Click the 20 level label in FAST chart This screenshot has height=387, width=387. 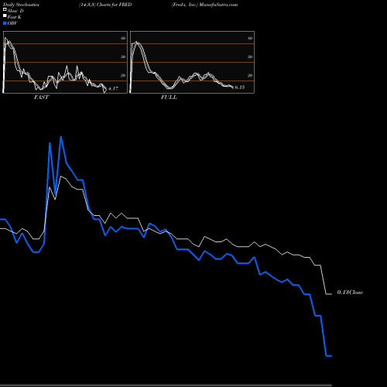(123, 75)
